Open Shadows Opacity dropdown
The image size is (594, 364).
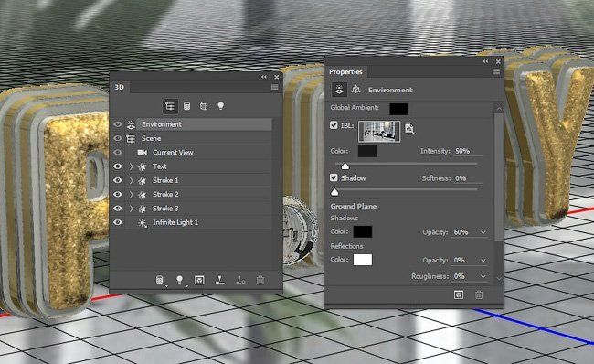pos(483,232)
